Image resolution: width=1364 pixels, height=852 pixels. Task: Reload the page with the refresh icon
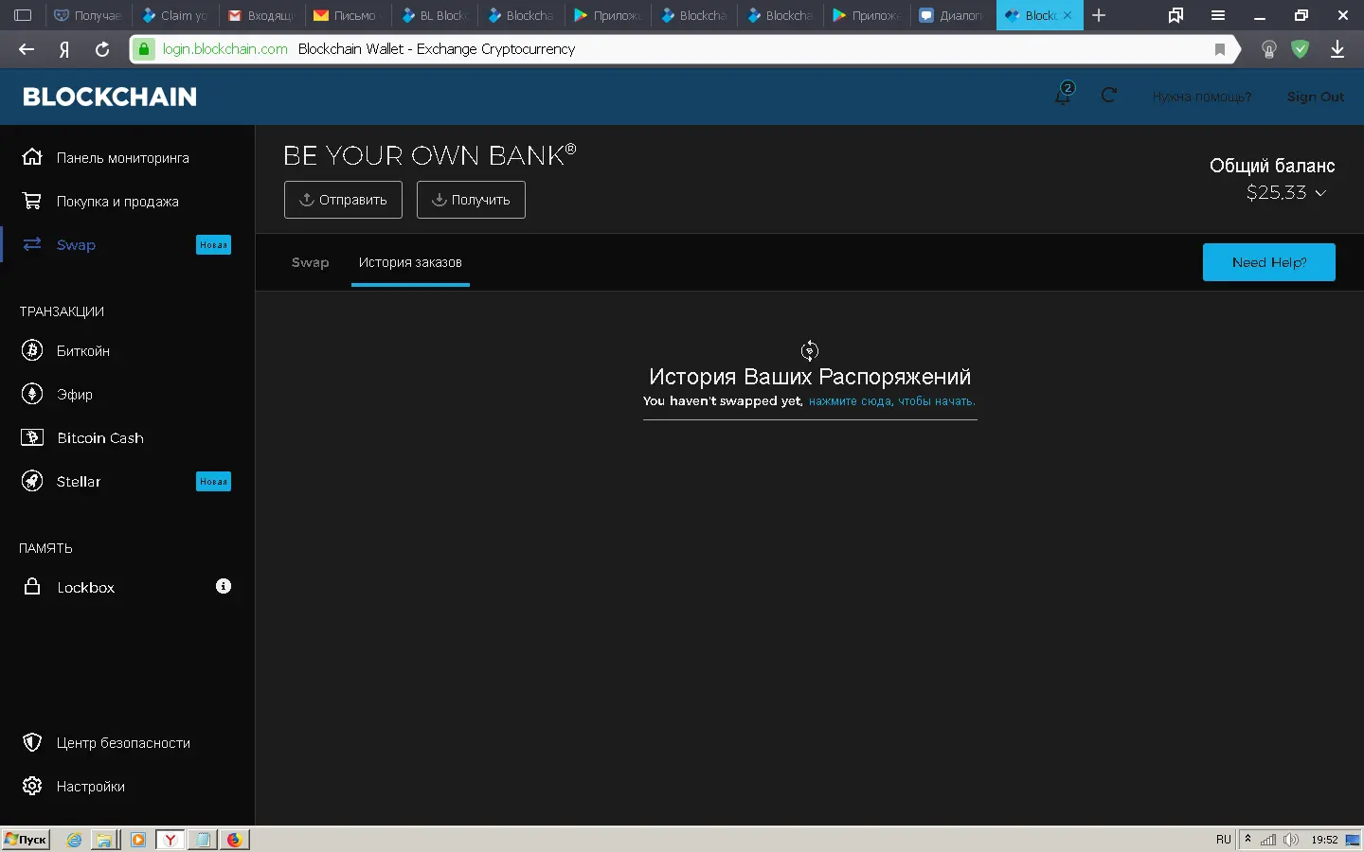[102, 49]
